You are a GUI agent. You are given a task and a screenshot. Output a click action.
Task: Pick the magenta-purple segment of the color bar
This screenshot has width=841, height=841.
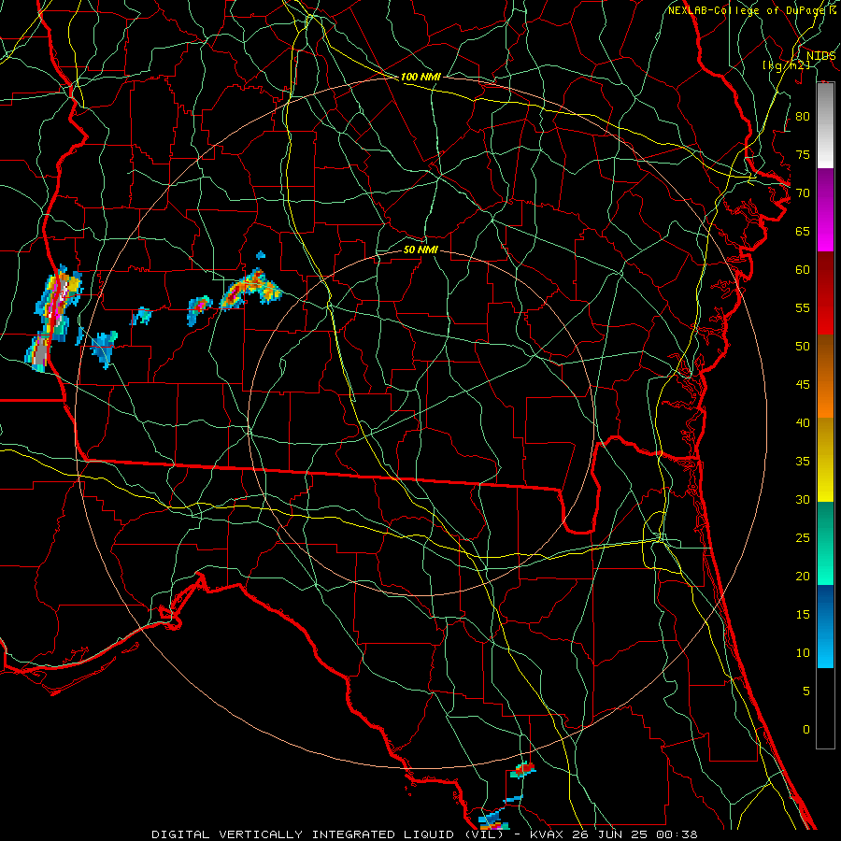(x=825, y=209)
